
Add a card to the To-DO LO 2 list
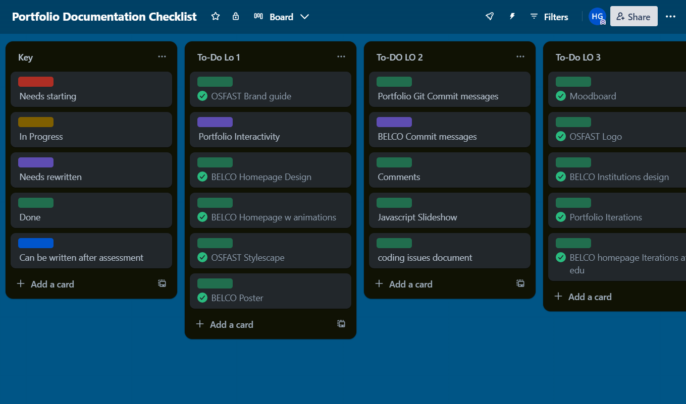404,284
